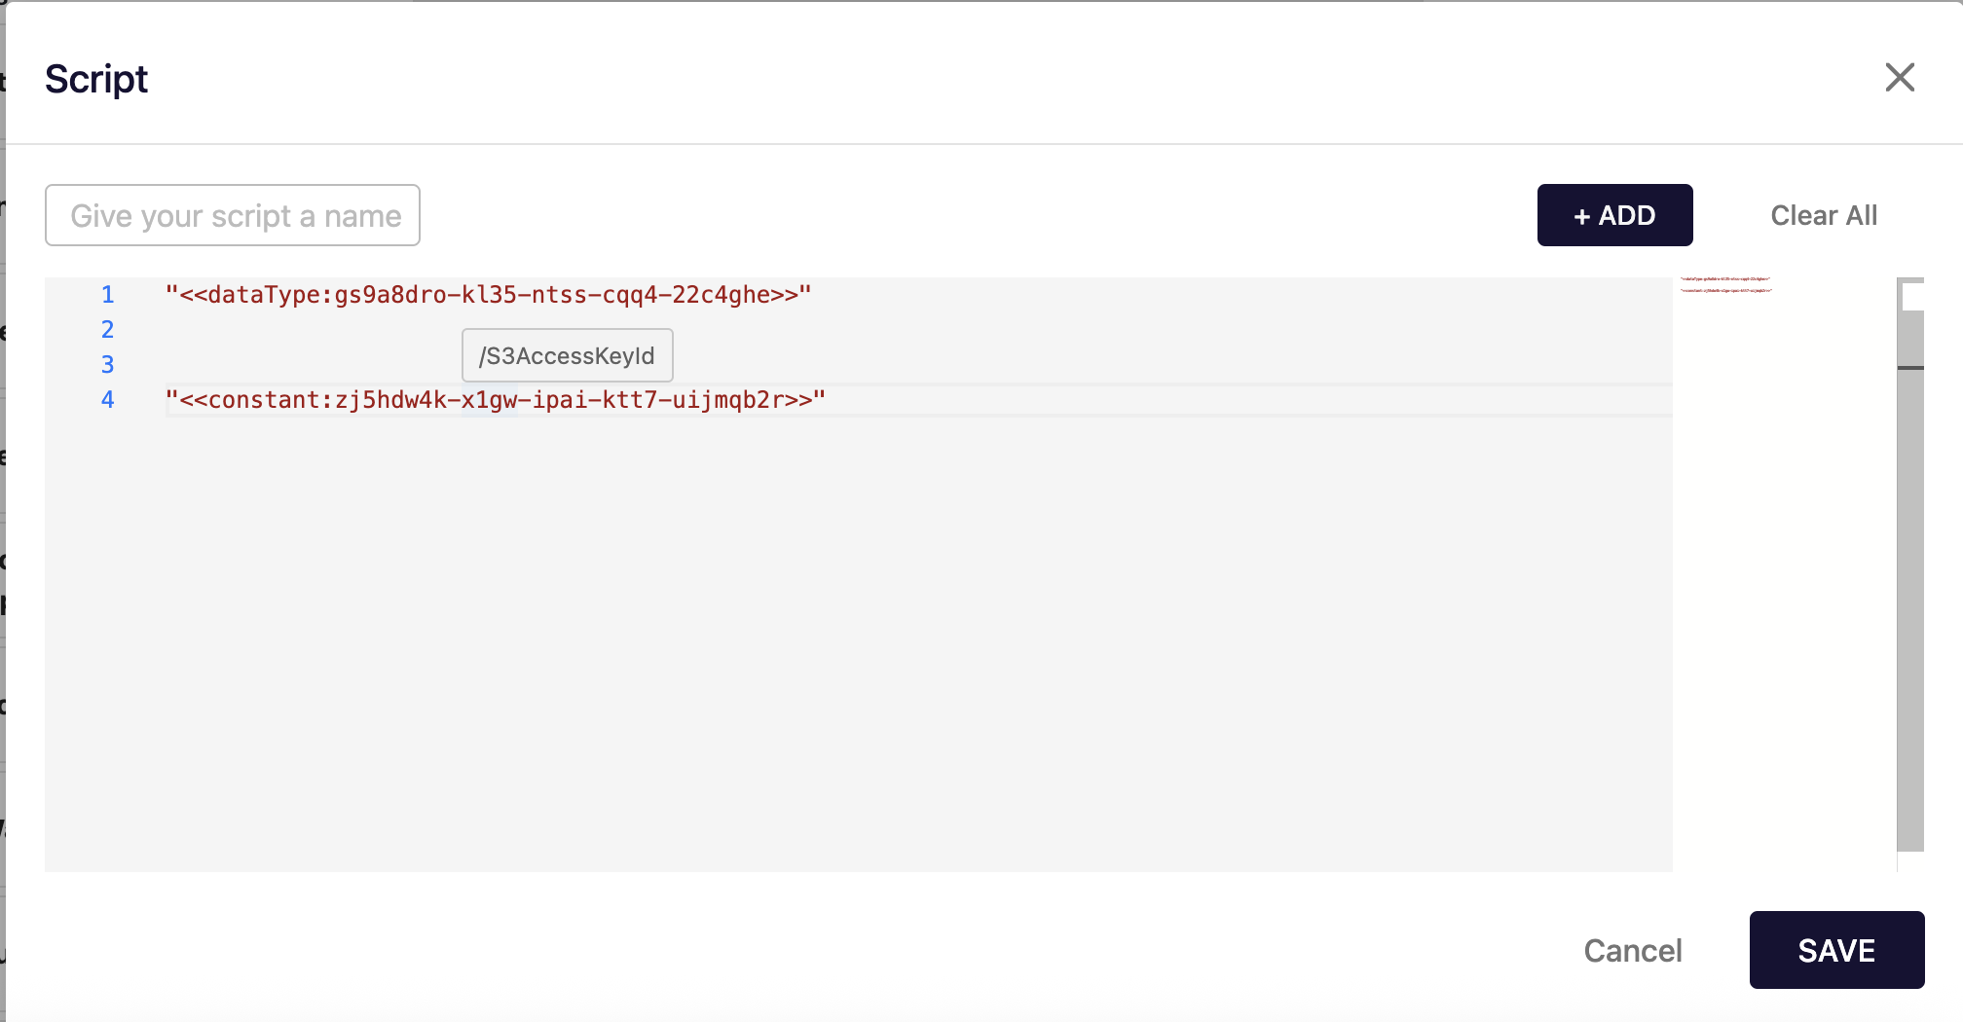Click the code minimap preview
This screenshot has height=1022, width=1963.
tap(1725, 285)
